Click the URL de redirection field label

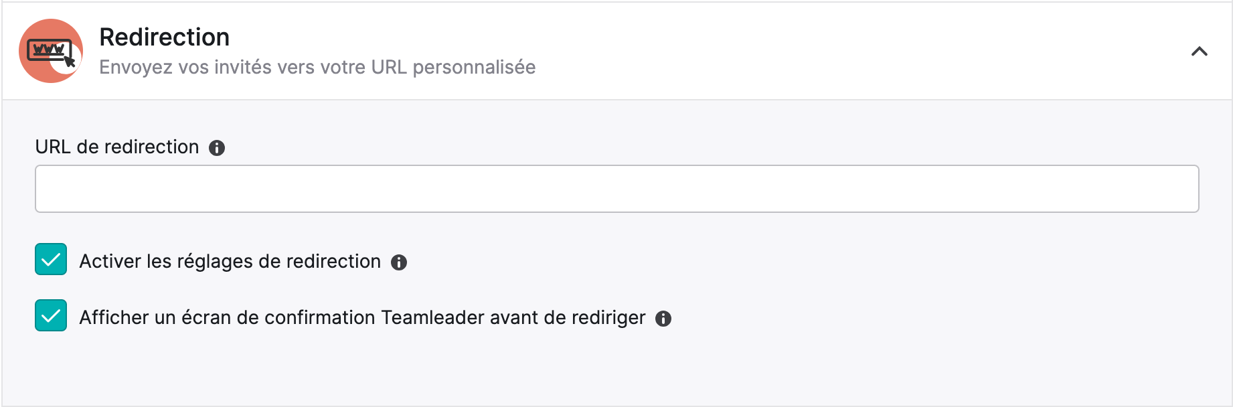tap(117, 147)
